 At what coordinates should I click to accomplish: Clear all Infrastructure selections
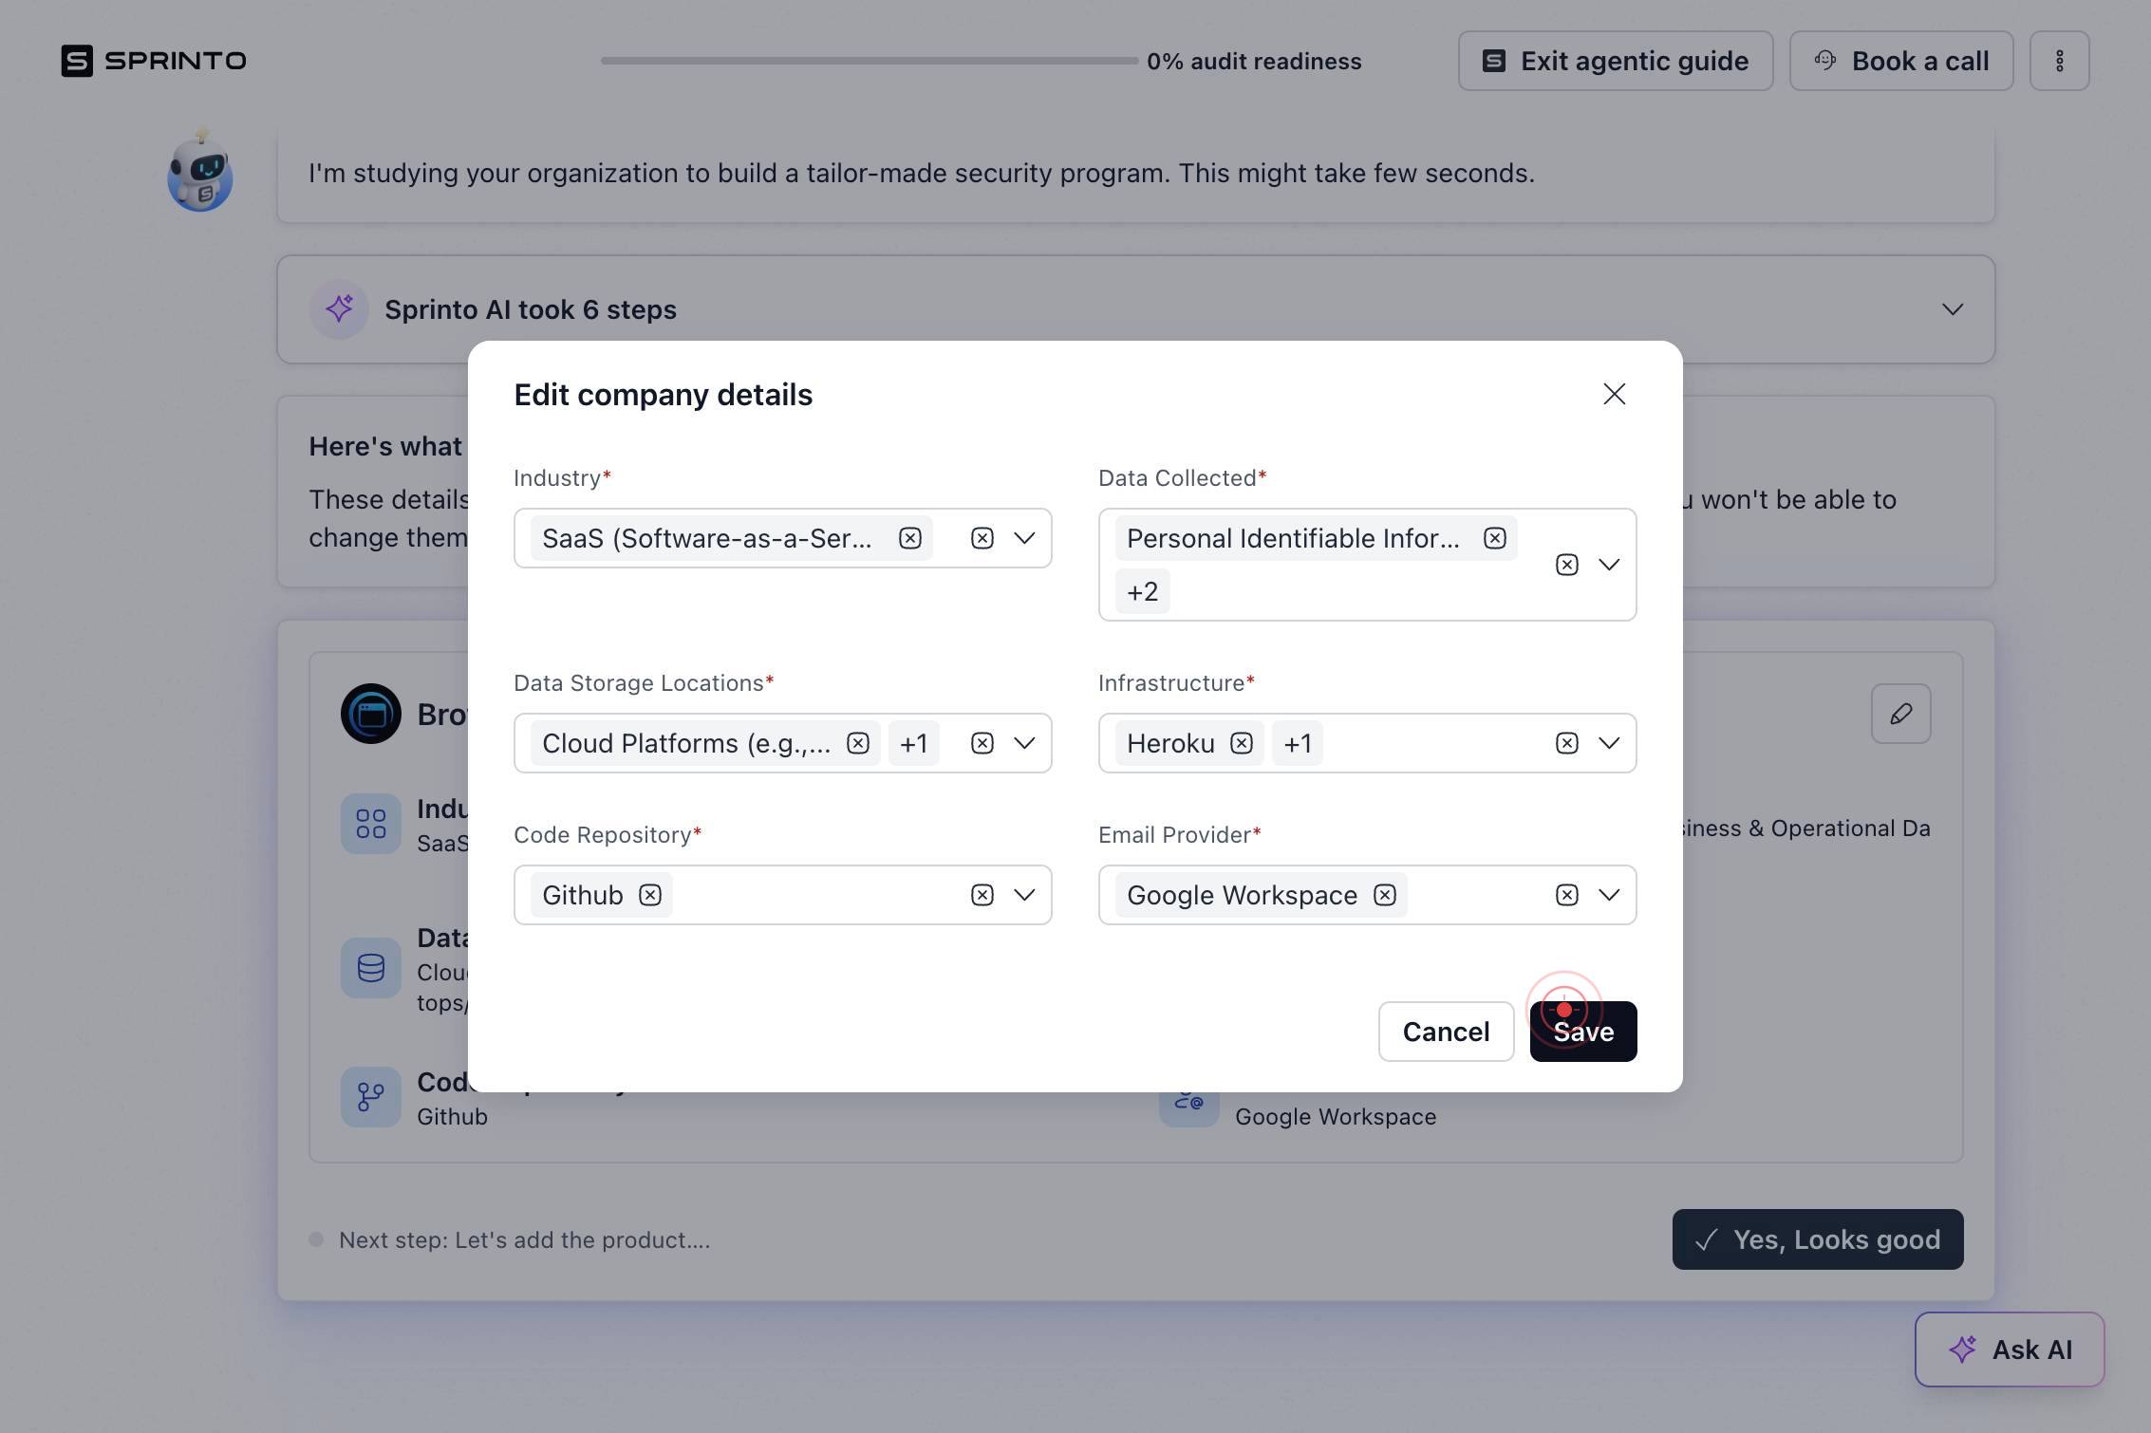coord(1566,743)
